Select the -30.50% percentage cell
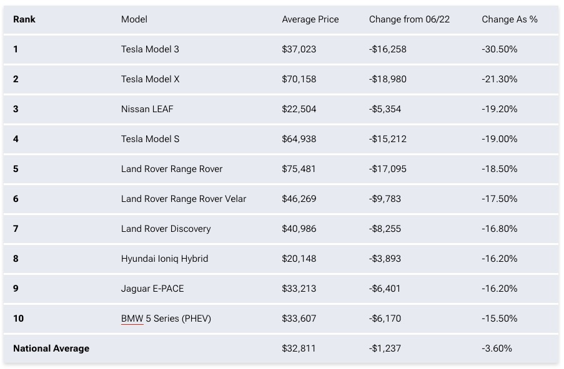Screen dimensions: 564x369 pos(500,49)
